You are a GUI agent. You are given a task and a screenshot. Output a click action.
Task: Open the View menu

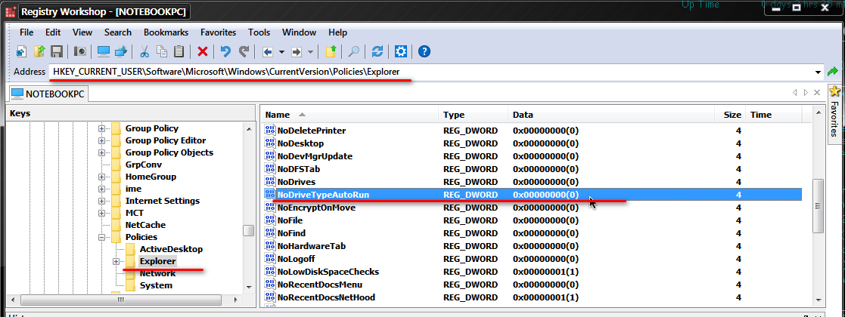pos(82,32)
